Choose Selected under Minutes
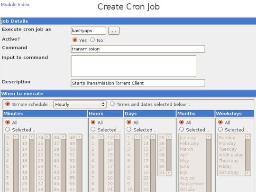This screenshot has height=192, width=256. pyautogui.click(x=8, y=129)
